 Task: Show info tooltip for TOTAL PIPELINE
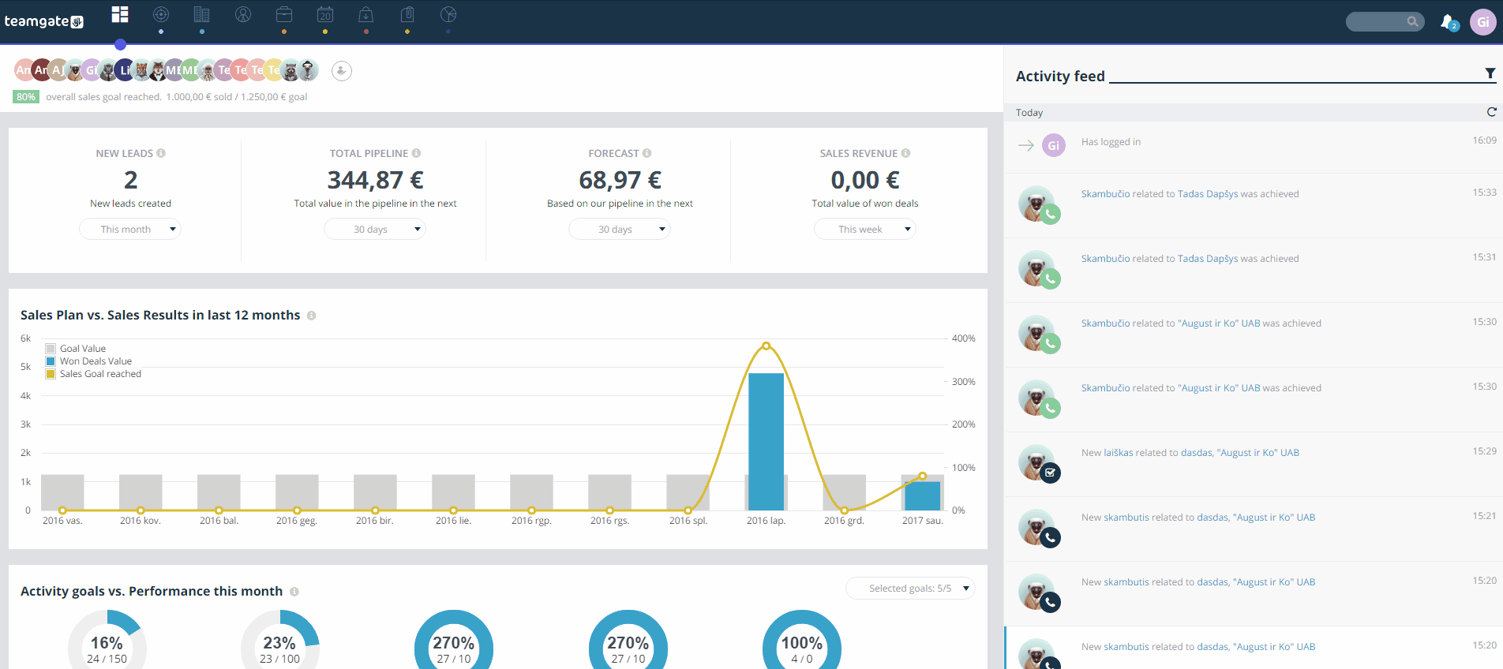[x=416, y=153]
